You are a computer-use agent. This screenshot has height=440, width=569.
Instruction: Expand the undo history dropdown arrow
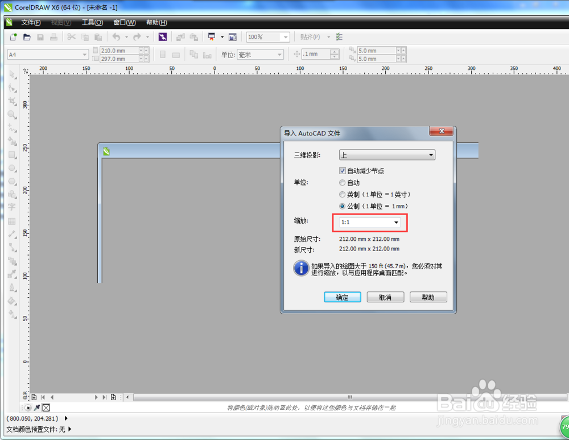coord(126,37)
